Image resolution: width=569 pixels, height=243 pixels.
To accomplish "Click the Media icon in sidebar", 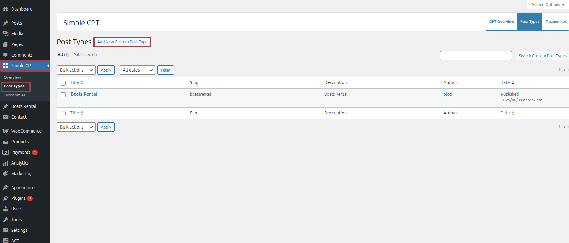I will [x=6, y=34].
